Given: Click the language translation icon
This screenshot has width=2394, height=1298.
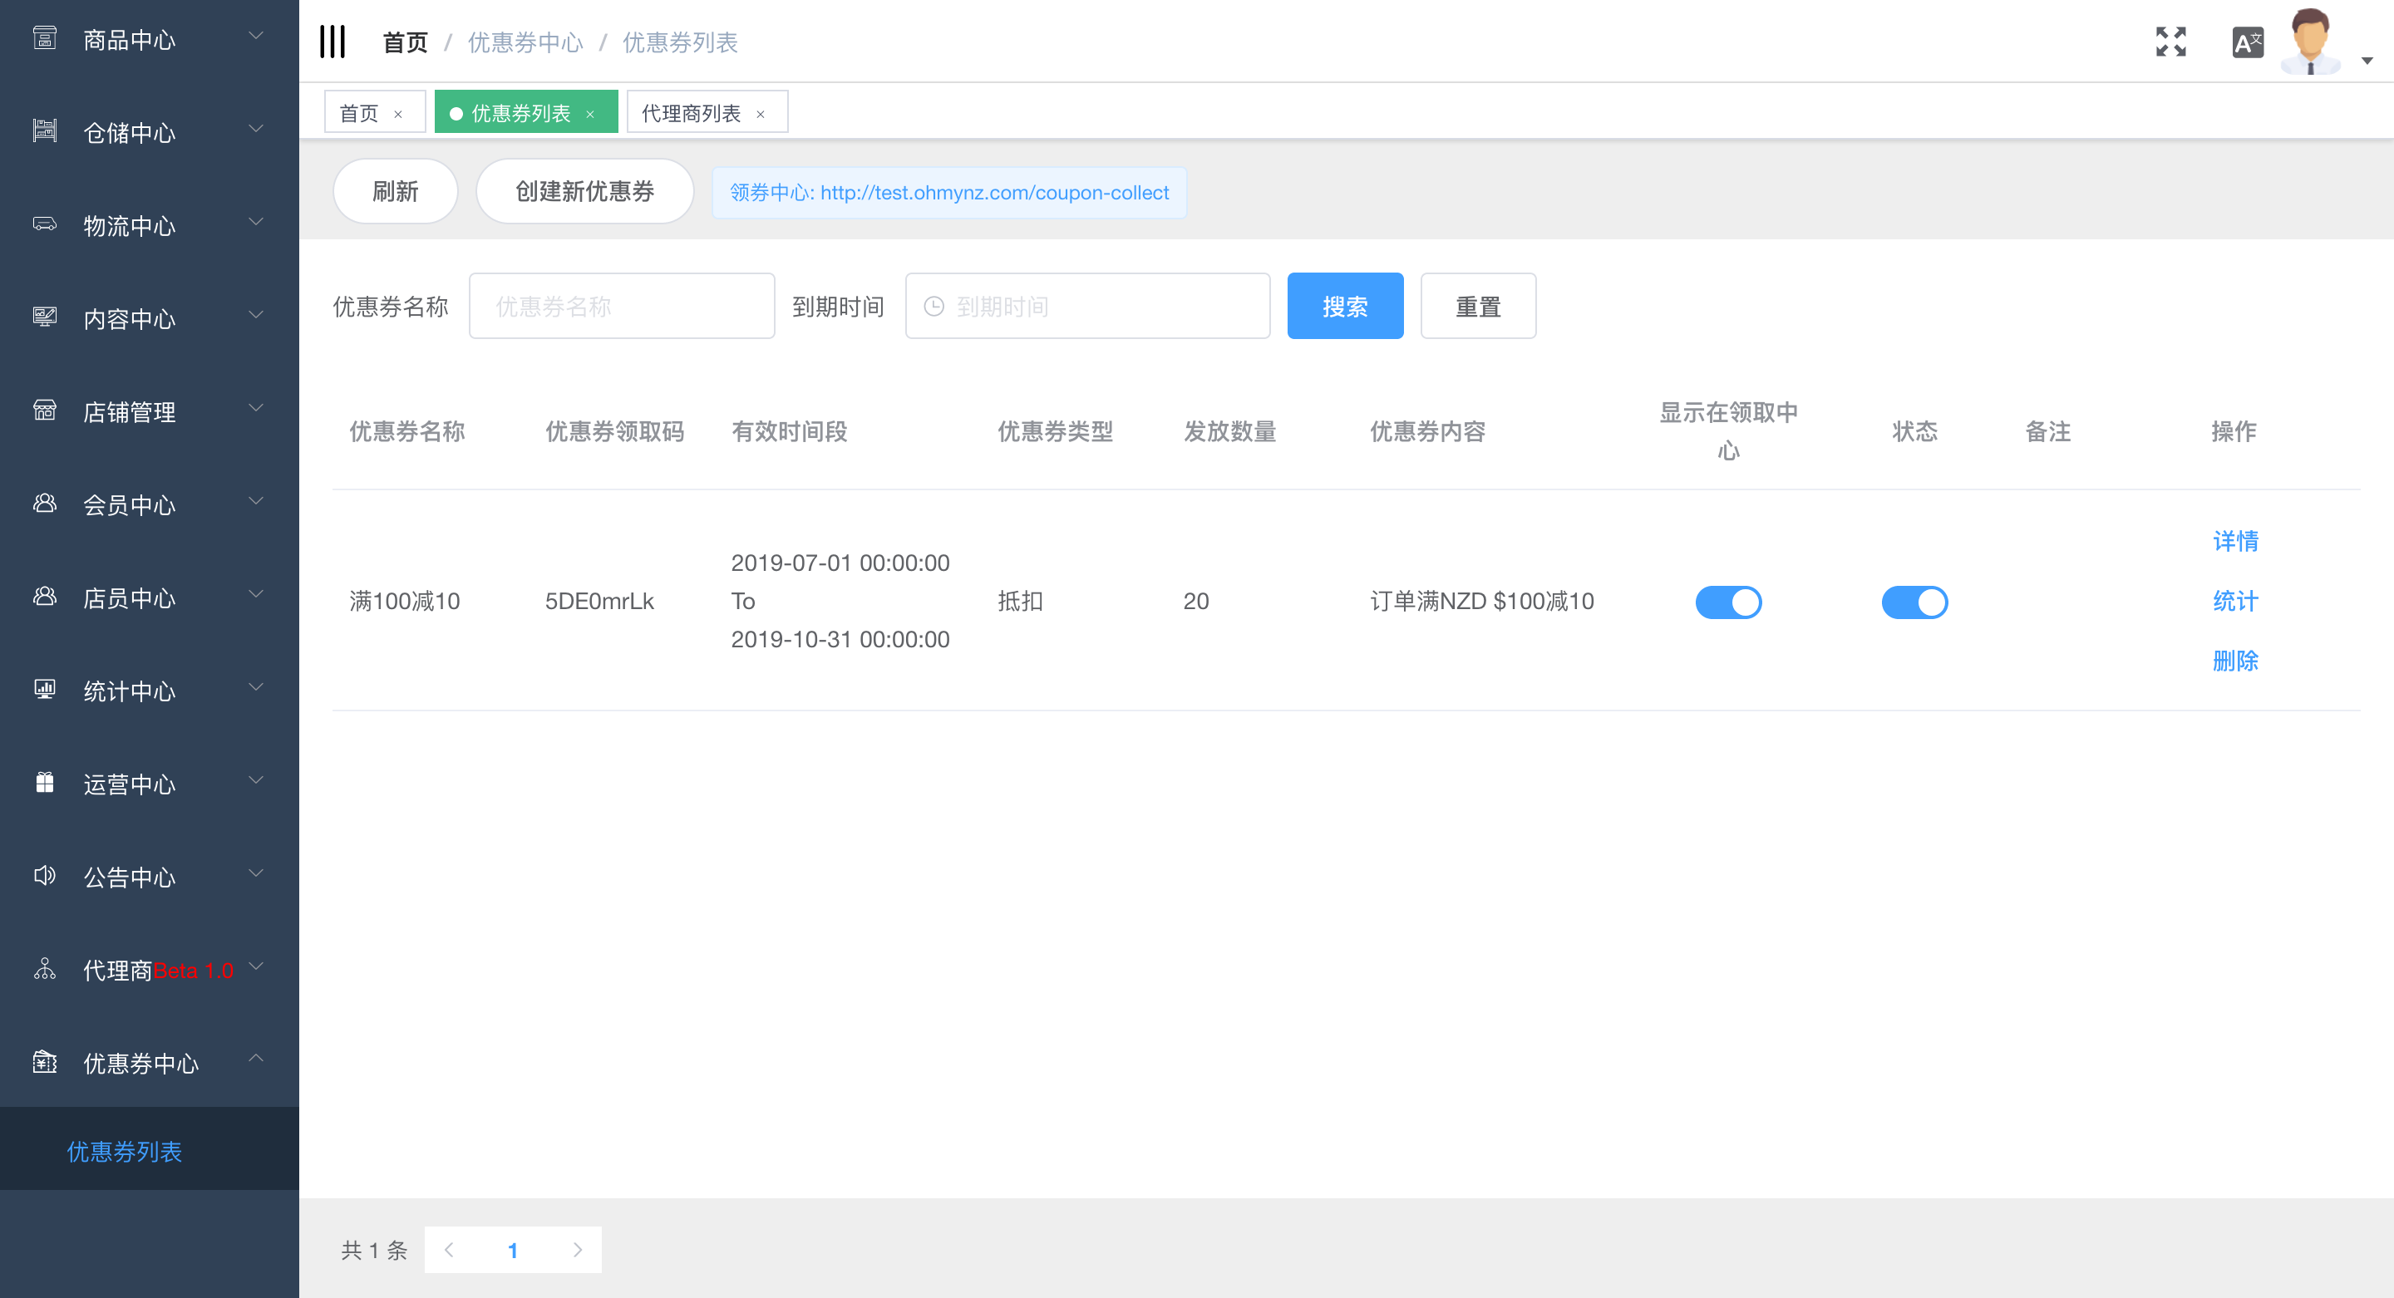Looking at the screenshot, I should 2246,42.
